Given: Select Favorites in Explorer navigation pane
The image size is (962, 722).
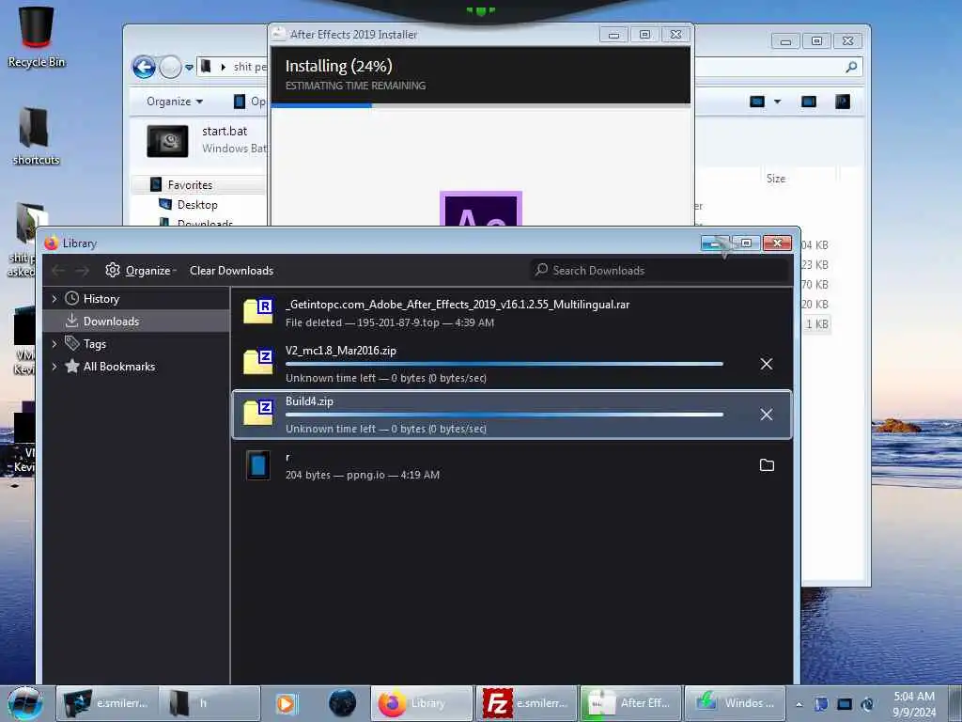Looking at the screenshot, I should click(x=190, y=185).
